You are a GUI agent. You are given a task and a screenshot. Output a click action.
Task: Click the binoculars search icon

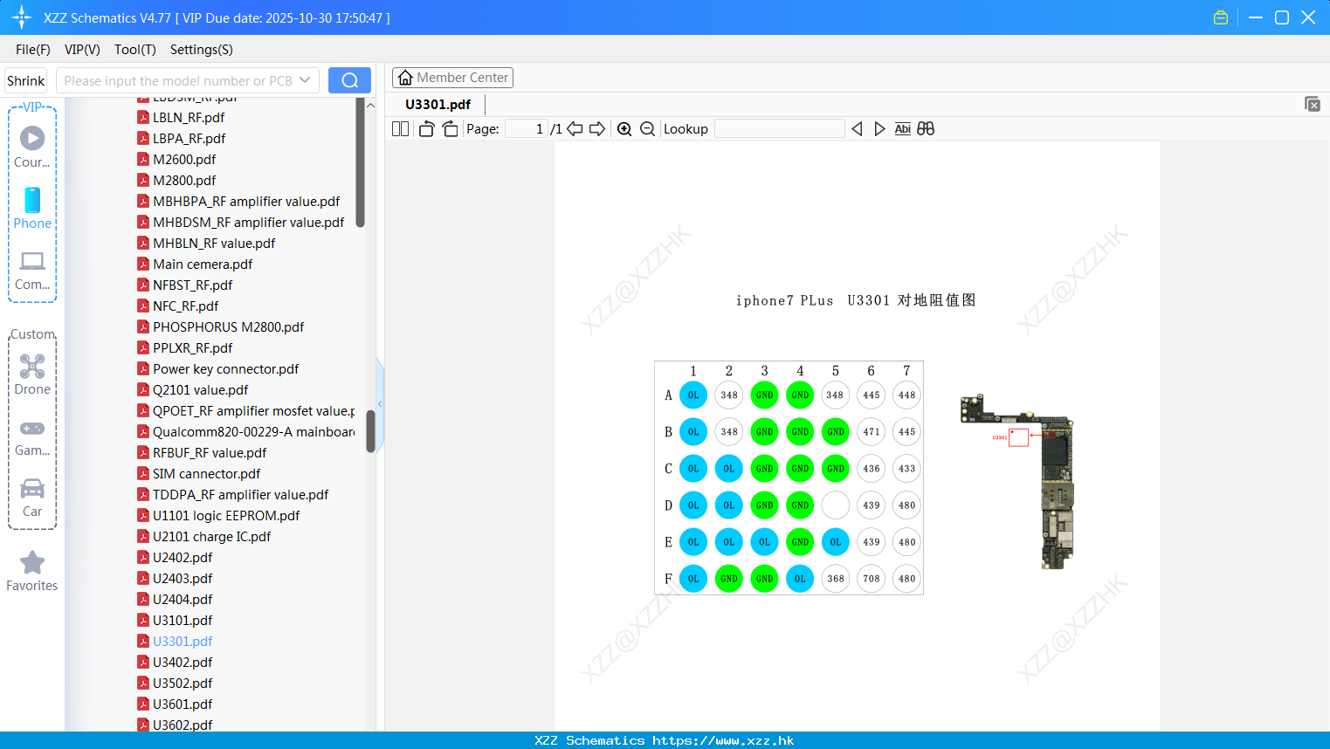tap(926, 129)
